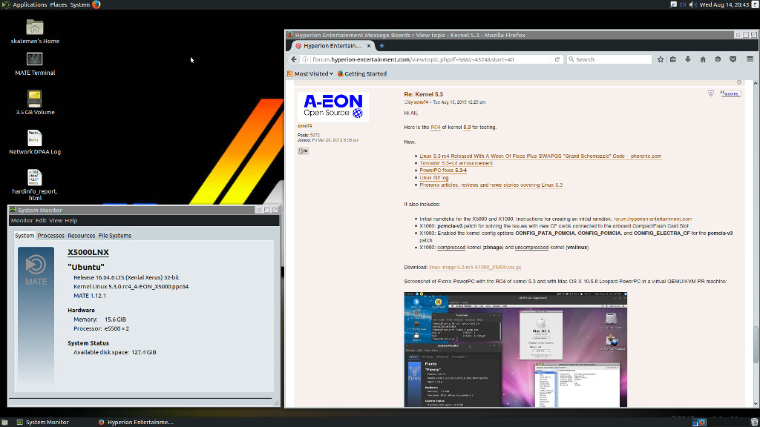This screenshot has width=760, height=427.
Task: Open the Linux 5.3-rc4 Released phoronix.com link
Action: (540, 156)
